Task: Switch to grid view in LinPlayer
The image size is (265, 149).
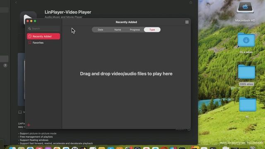Action: tap(187, 22)
